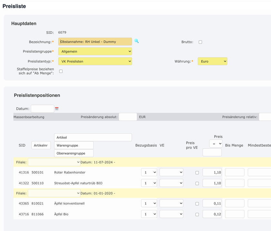271x231 pixels.
Task: Click into the Artikel filter field
Action: tap(93, 137)
